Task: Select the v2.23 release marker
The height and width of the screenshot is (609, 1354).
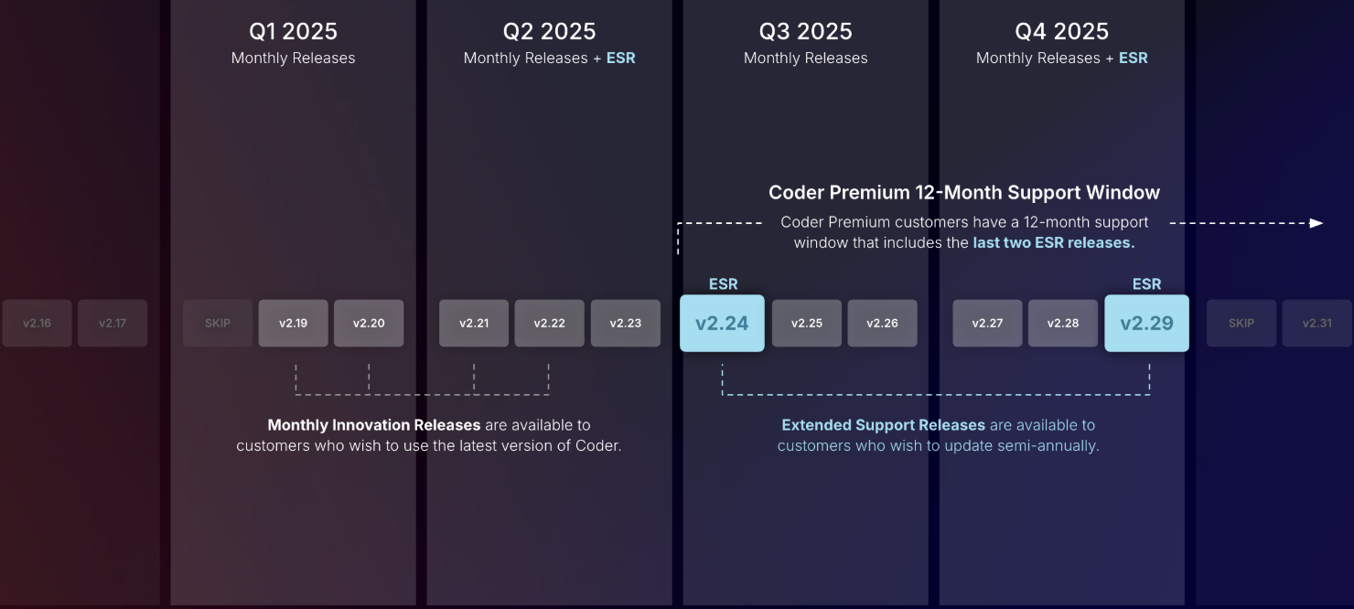Action: pos(625,323)
